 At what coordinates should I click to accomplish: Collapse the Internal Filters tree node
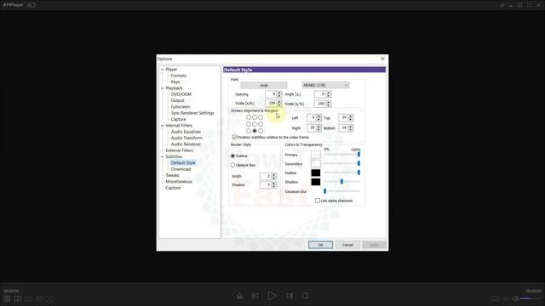163,126
